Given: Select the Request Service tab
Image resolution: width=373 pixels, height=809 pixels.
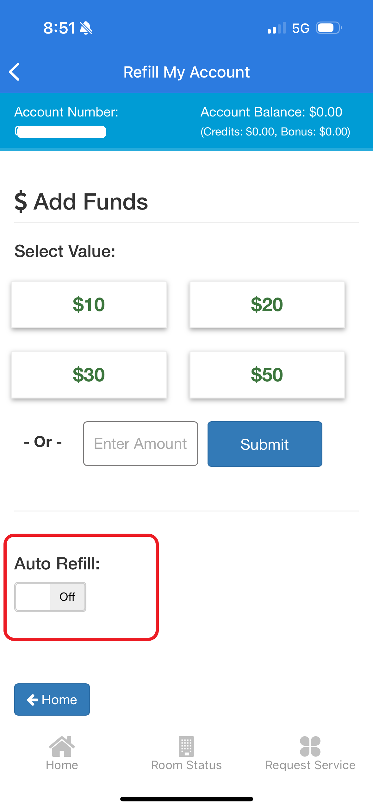Looking at the screenshot, I should click(310, 755).
